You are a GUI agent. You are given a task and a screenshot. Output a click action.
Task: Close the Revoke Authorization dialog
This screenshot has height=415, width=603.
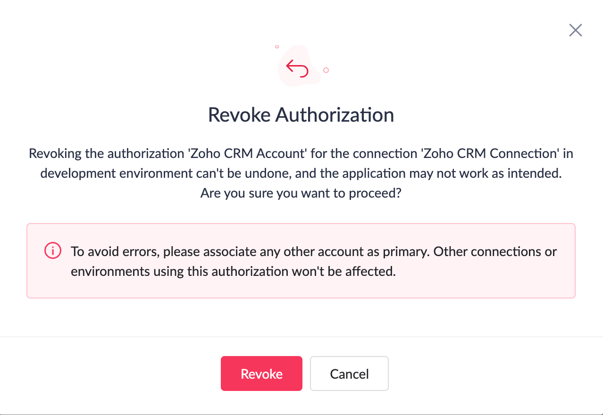(x=575, y=31)
